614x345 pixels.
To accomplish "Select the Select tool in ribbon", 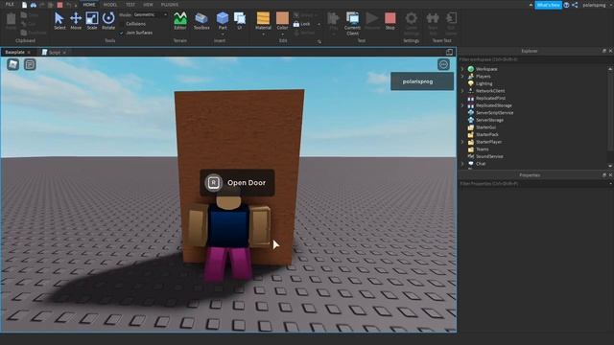I will click(59, 21).
